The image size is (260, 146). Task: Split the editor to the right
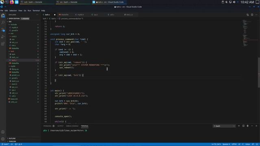pyautogui.click(x=252, y=15)
